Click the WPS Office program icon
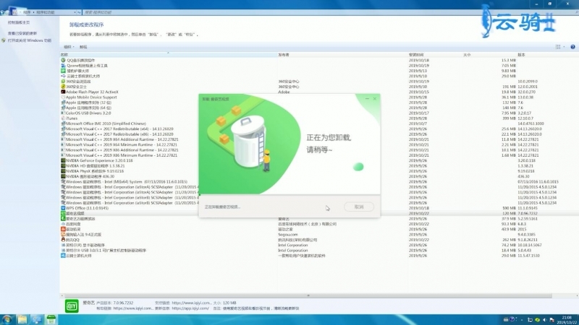The image size is (579, 325). (63, 208)
